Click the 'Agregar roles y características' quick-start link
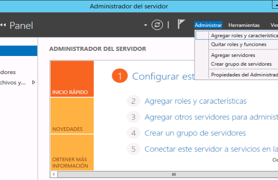This screenshot has width=278, height=180. coord(196,101)
